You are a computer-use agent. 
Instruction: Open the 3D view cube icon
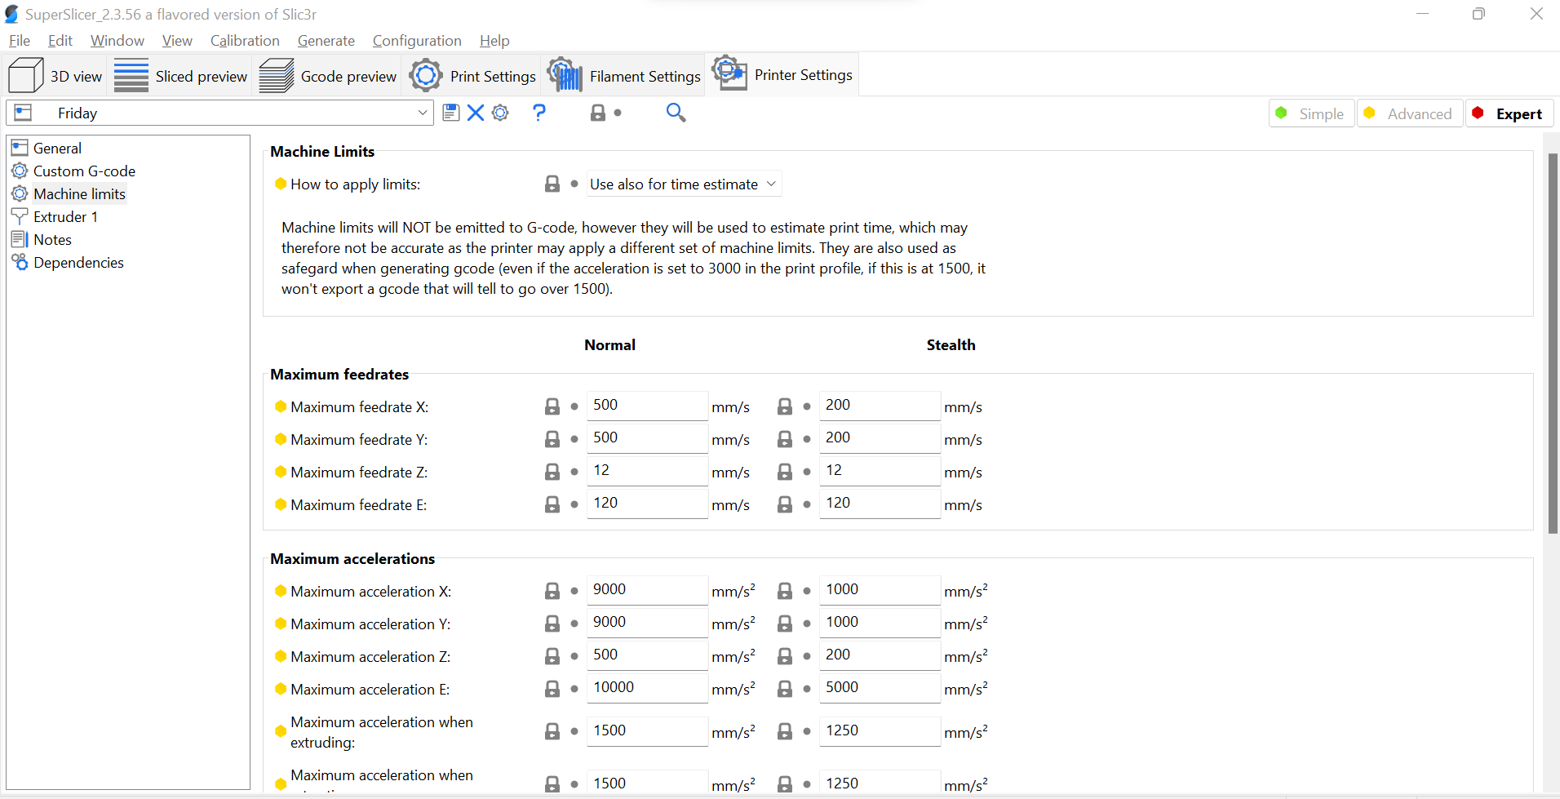tap(25, 75)
